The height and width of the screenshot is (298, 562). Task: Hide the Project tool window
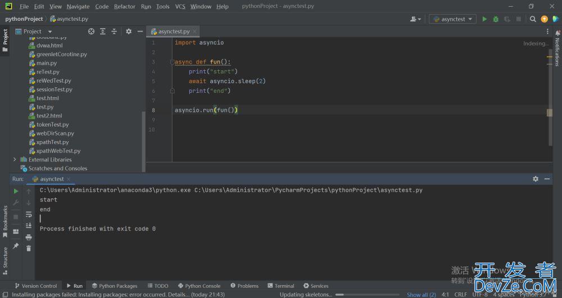(x=140, y=31)
